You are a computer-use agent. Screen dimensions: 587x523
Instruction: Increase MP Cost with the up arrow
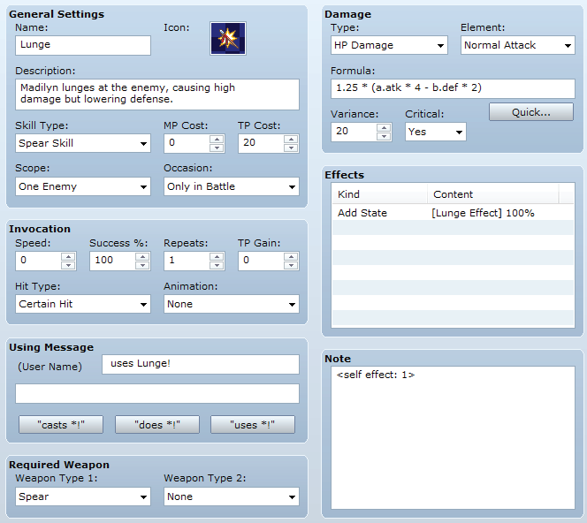point(217,139)
